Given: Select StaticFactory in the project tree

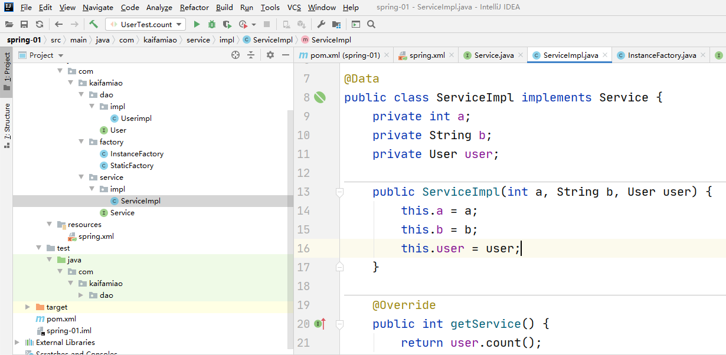Looking at the screenshot, I should coord(132,166).
